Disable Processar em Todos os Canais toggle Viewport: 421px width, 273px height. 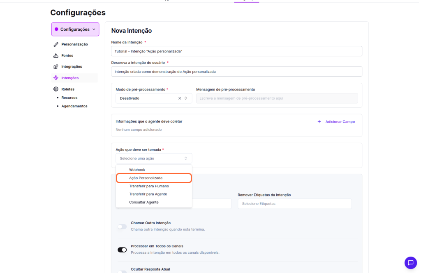pos(122,250)
